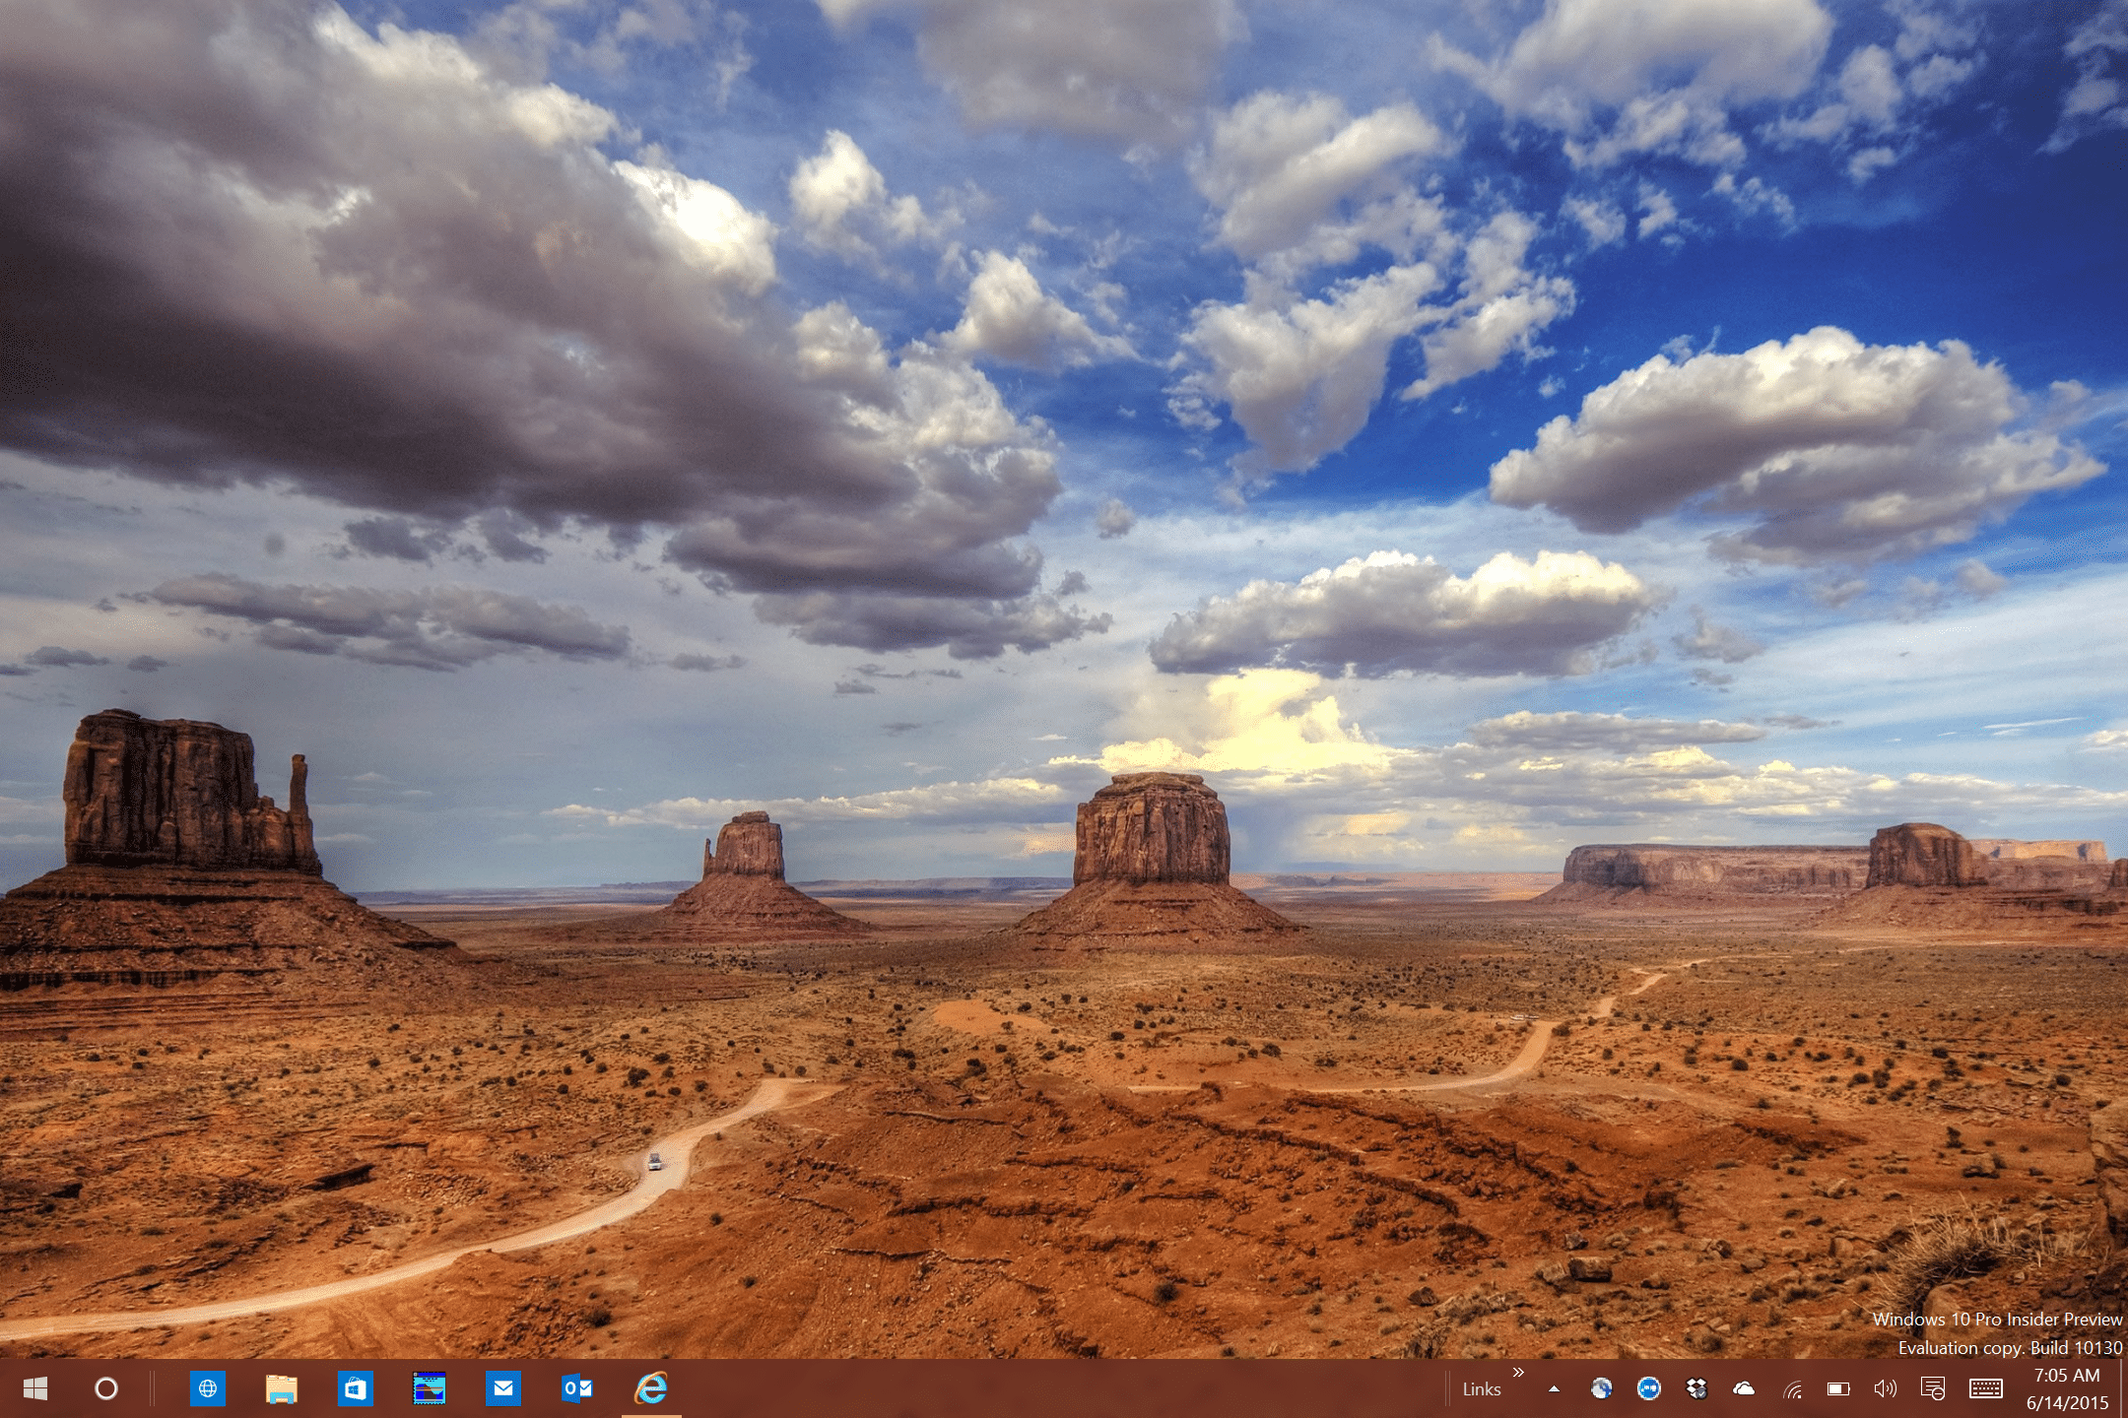This screenshot has height=1418, width=2128.
Task: Open the Links toolbar label
Action: pyautogui.click(x=1482, y=1389)
